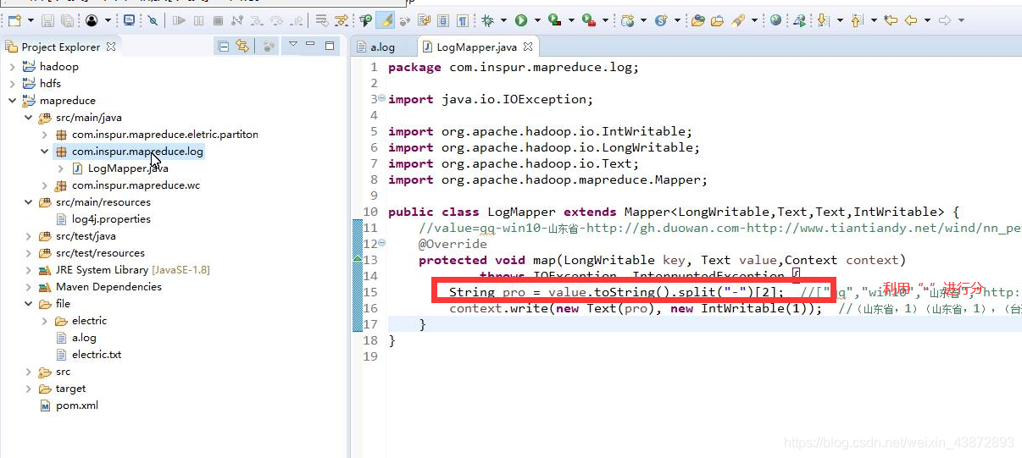Toggle Show Whitespace Characters
The width and height of the screenshot is (1022, 458).
[462, 20]
